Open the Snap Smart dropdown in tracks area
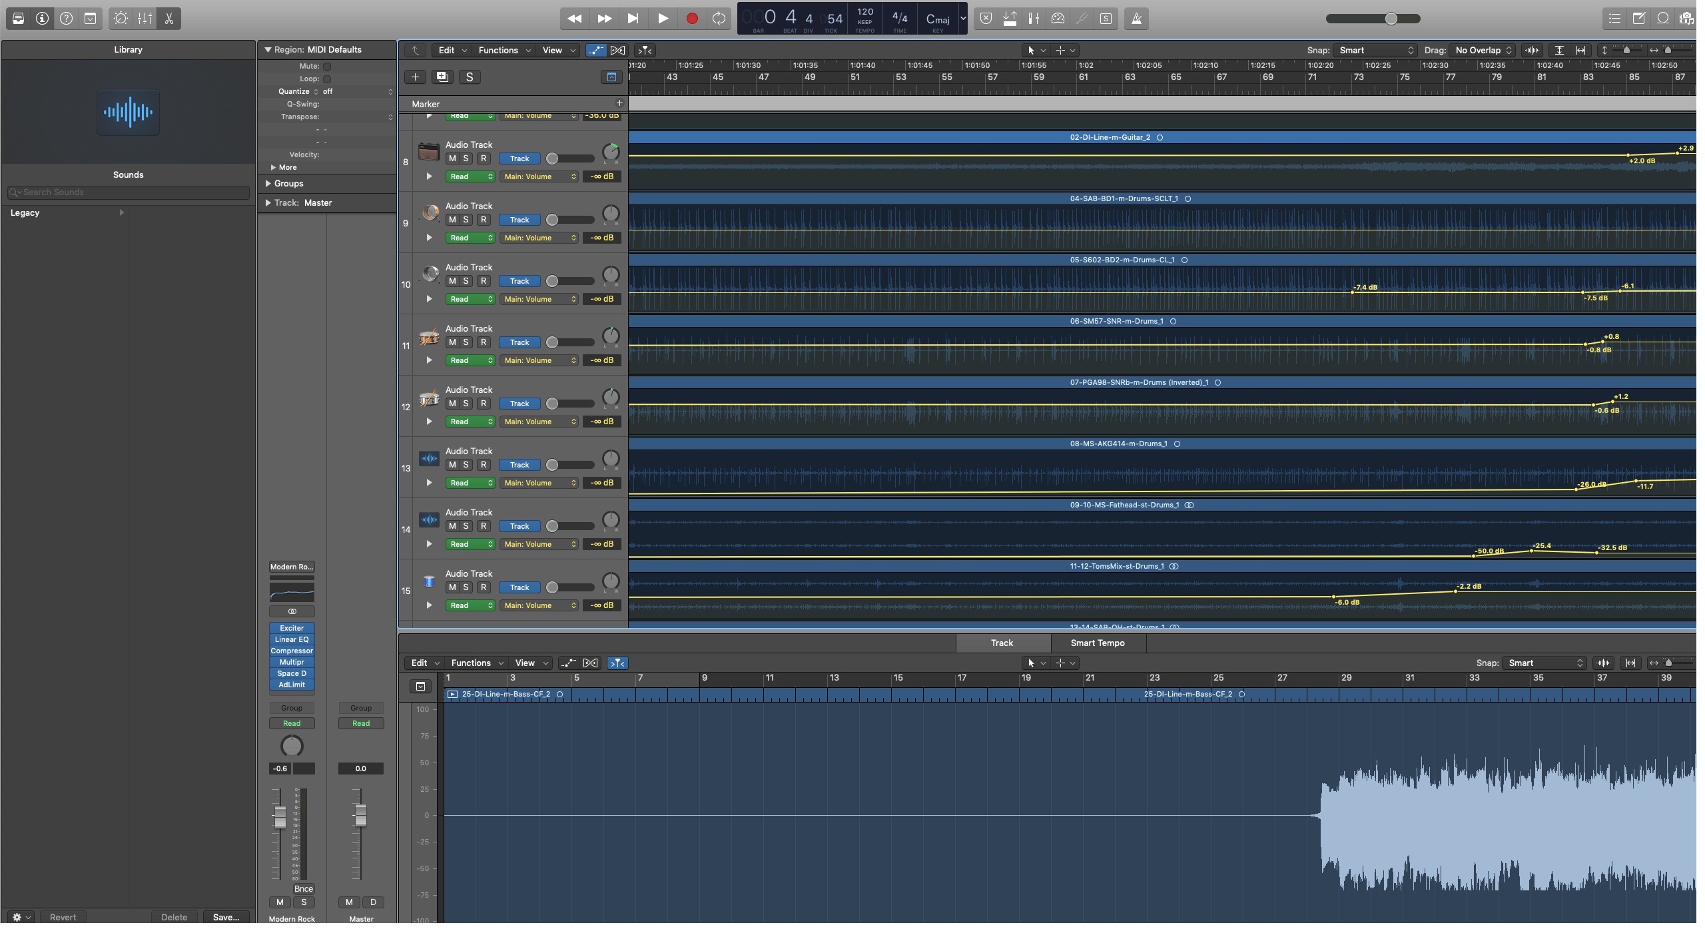This screenshot has width=1705, height=929. 1376,50
